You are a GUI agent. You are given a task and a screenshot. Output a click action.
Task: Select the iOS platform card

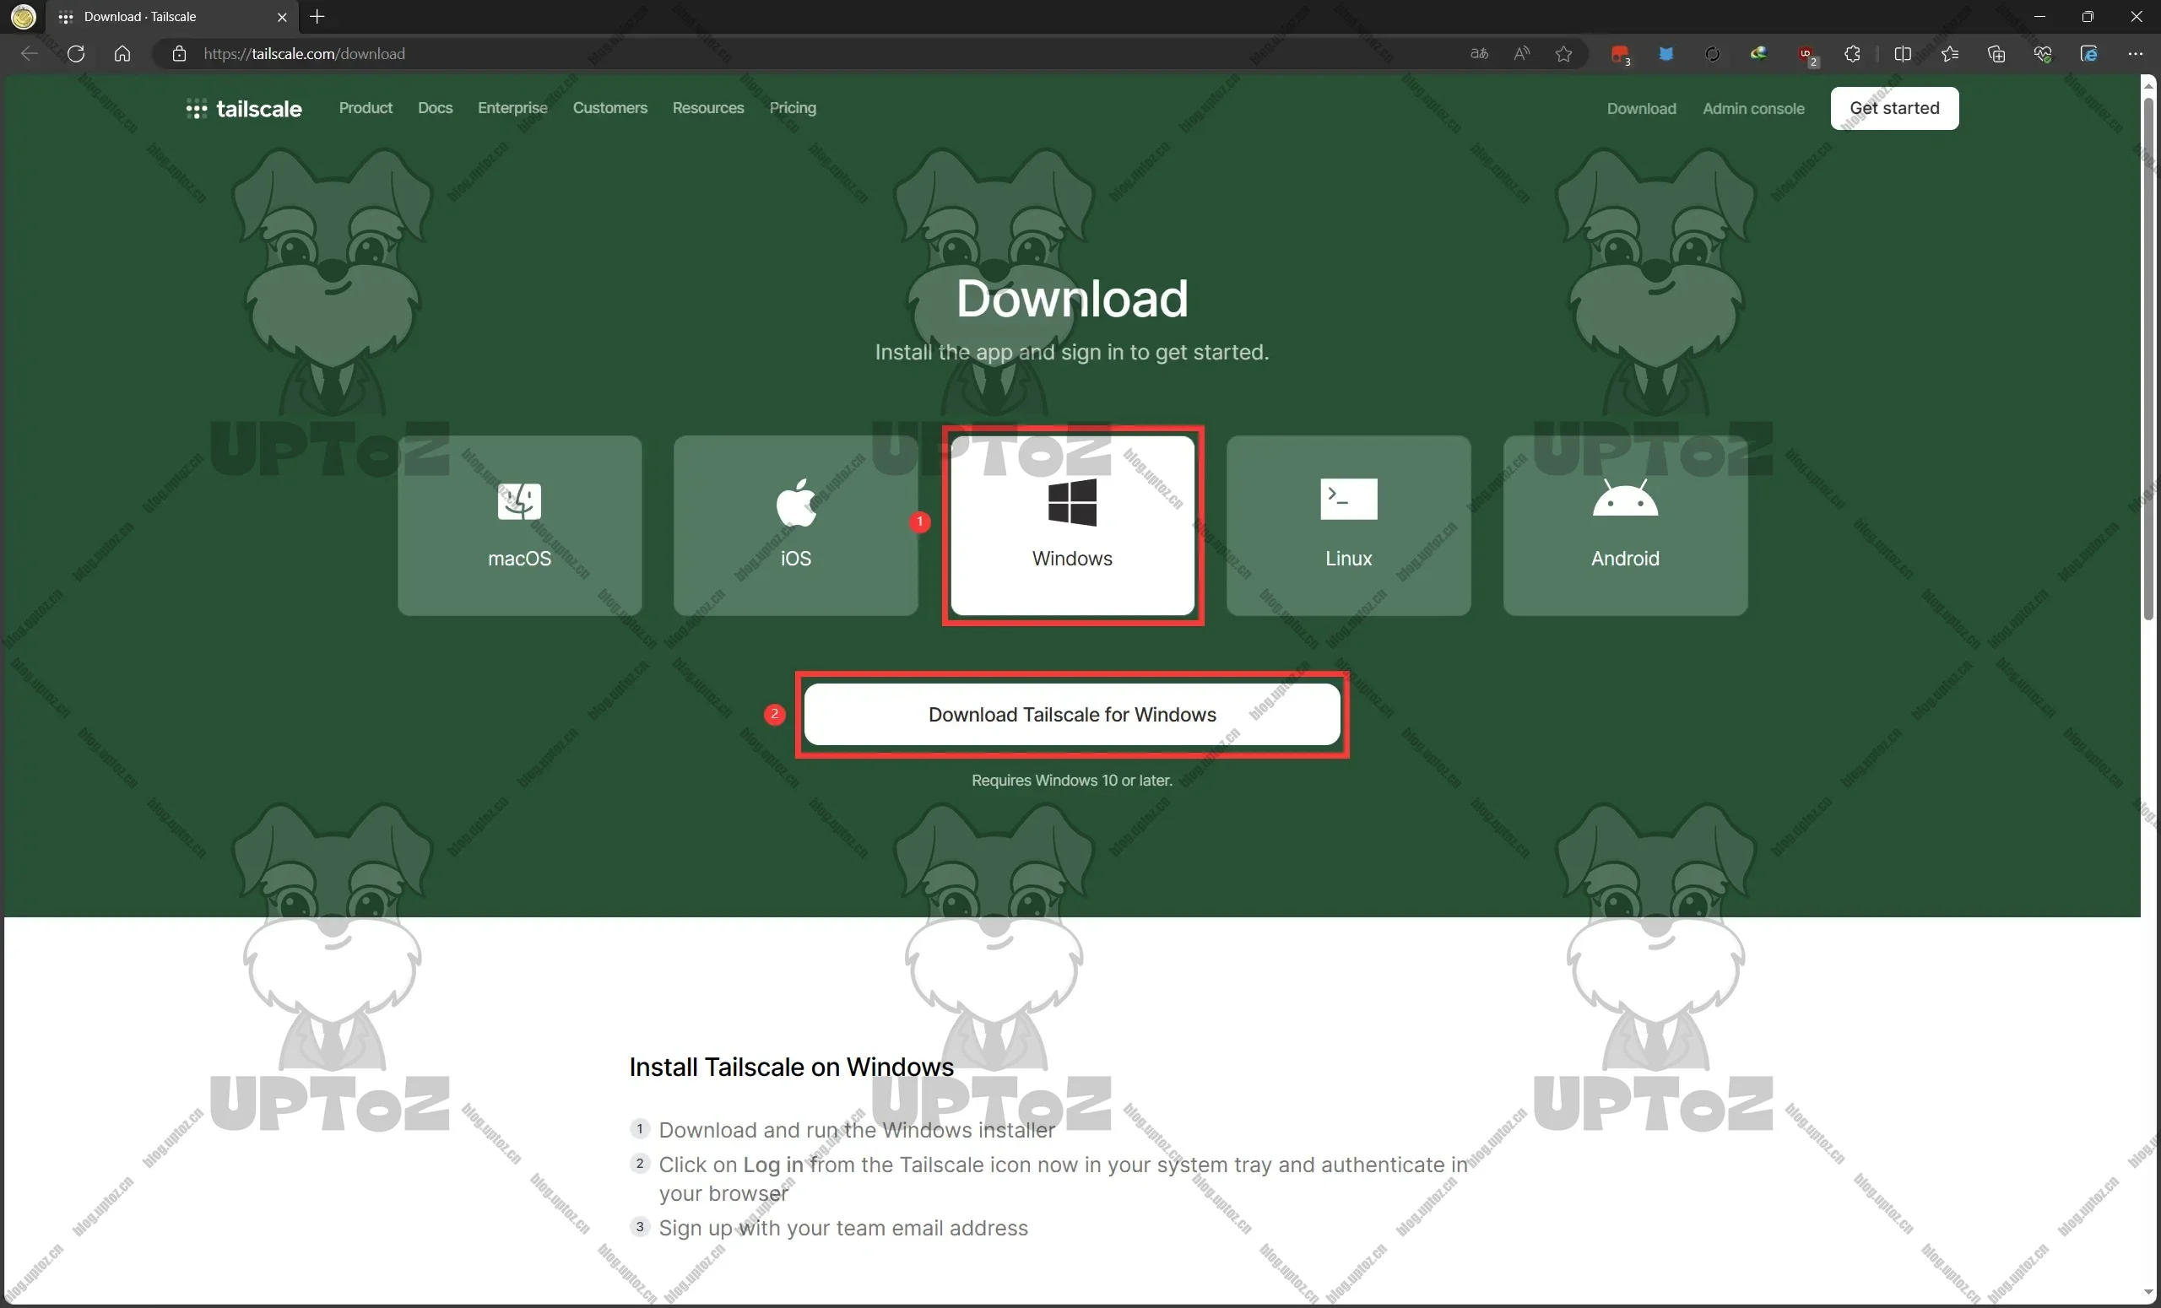(795, 525)
